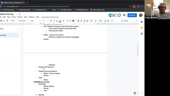The width and height of the screenshot is (170, 96).
Task: Open the View menu
Action: [x=8, y=17]
